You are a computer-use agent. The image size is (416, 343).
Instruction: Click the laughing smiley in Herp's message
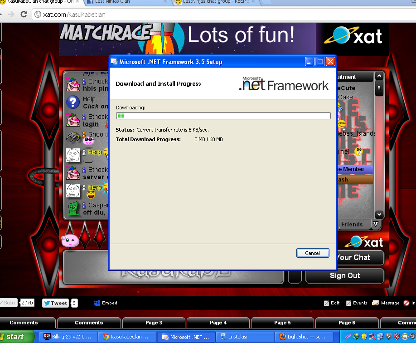pos(91,195)
